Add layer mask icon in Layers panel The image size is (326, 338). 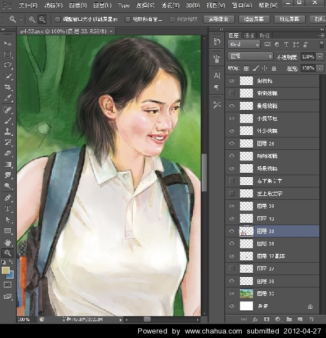(266, 319)
